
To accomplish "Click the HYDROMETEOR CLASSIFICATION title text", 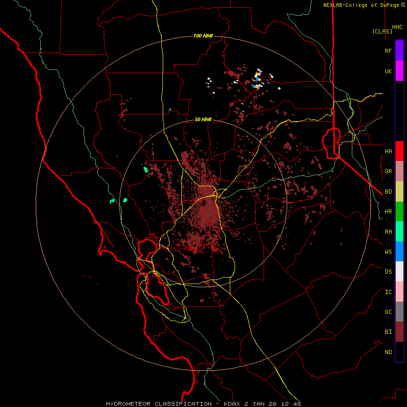I will point(159,404).
